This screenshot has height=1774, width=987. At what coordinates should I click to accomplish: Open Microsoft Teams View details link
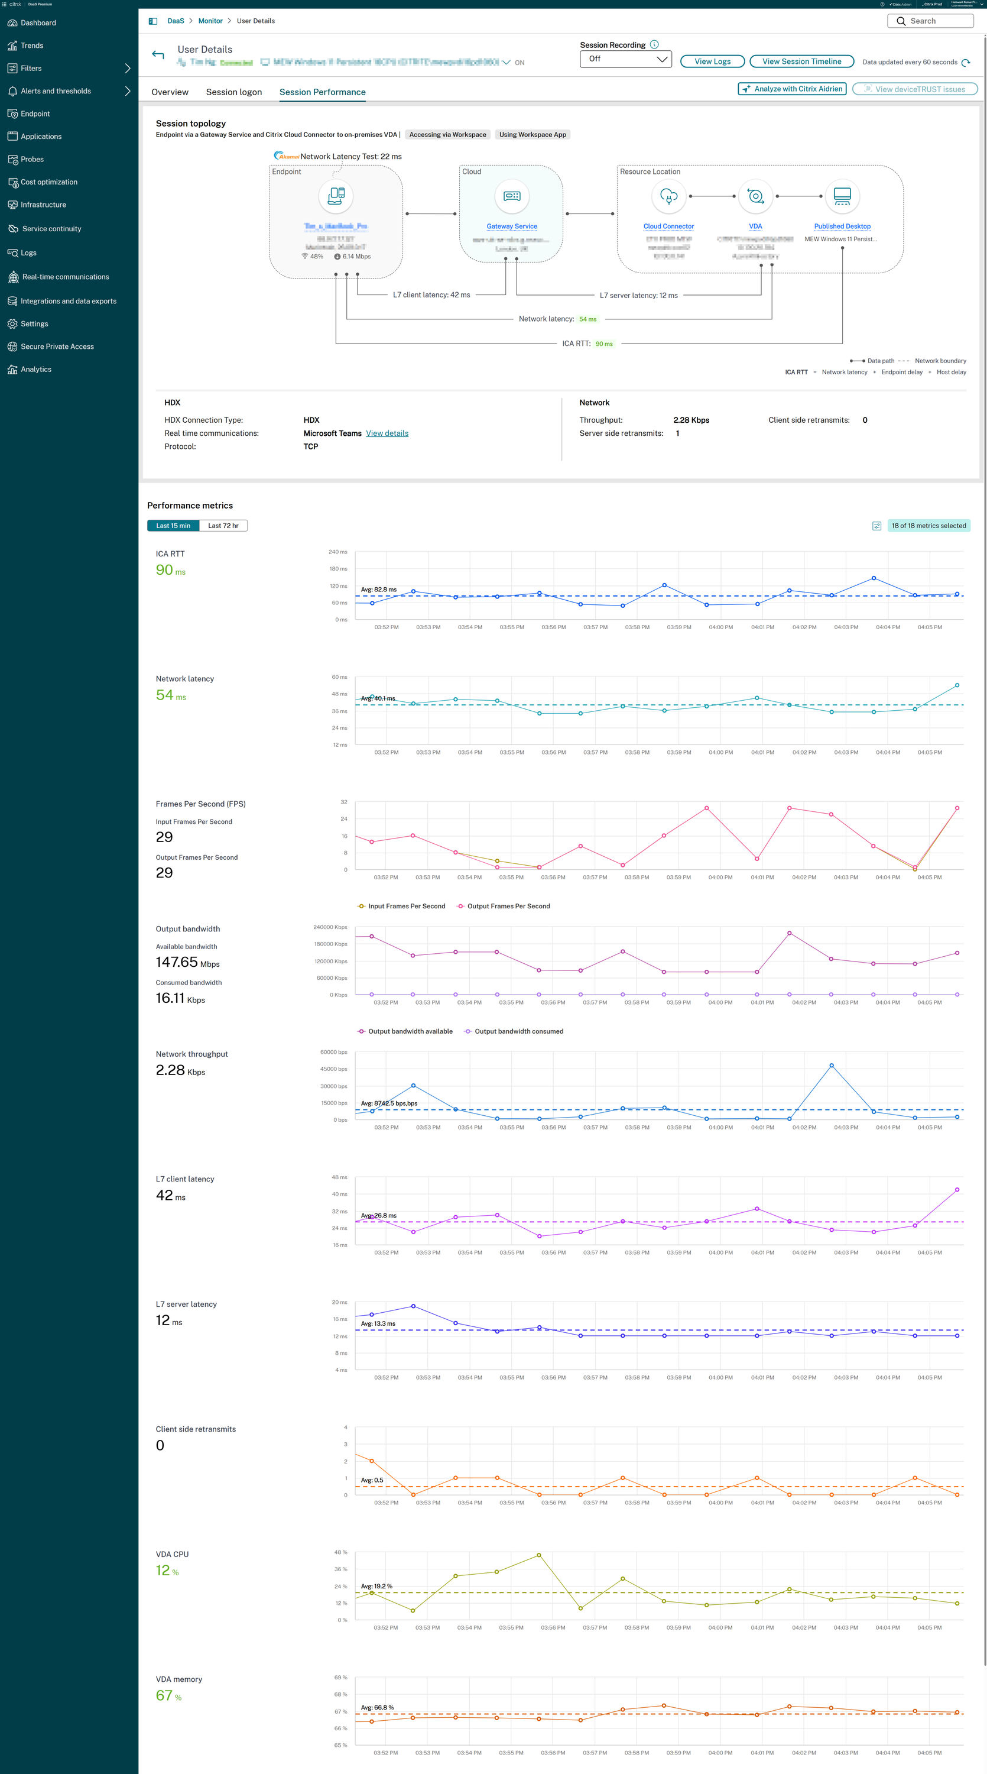[x=387, y=433]
